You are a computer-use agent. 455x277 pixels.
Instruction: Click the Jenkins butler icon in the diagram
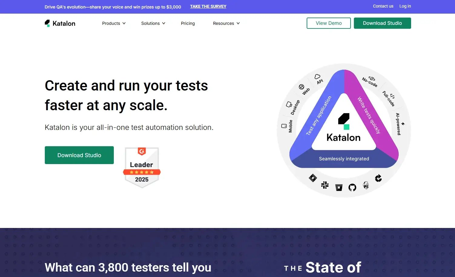point(366,186)
